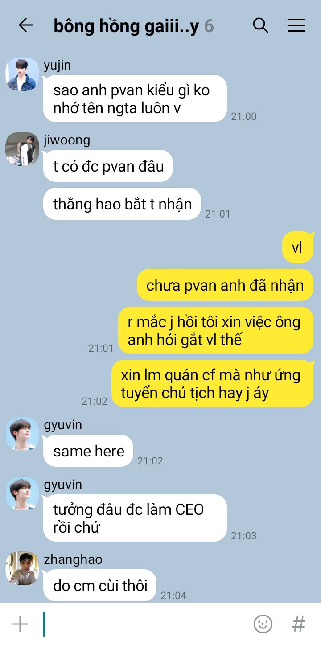Image resolution: width=321 pixels, height=649 pixels.
Task: Select 'tưởng đâu đc làm CEO' bubble
Action: [x=135, y=518]
